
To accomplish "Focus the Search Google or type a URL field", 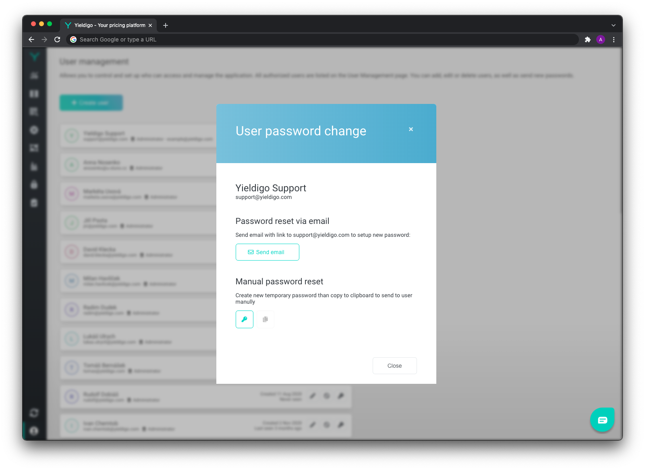I will (322, 39).
